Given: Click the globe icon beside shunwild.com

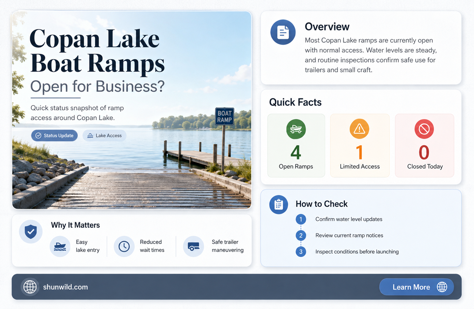Looking at the screenshot, I should pyautogui.click(x=30, y=287).
